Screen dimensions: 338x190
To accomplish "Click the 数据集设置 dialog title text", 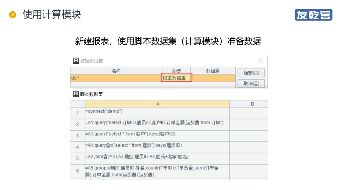I will 91,61.
